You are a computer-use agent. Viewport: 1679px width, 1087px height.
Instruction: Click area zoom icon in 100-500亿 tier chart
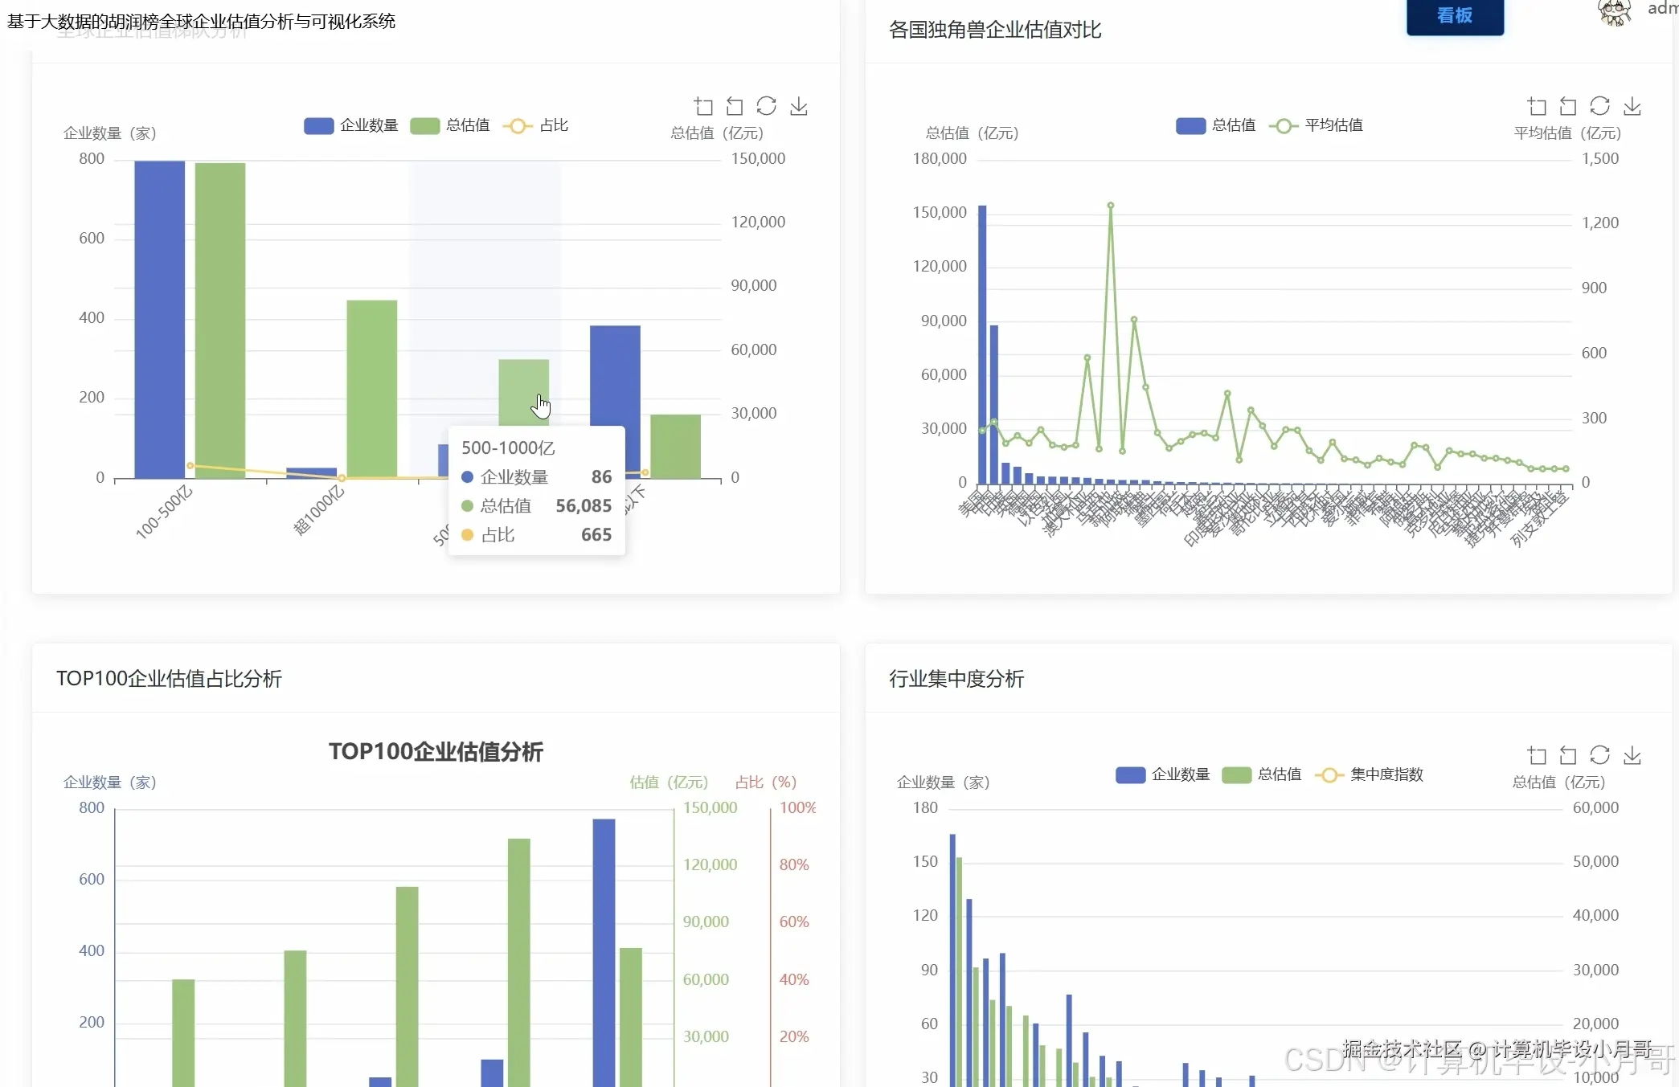click(703, 106)
